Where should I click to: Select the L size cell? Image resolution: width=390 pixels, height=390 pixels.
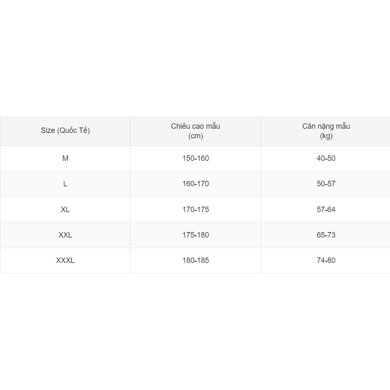pos(65,184)
